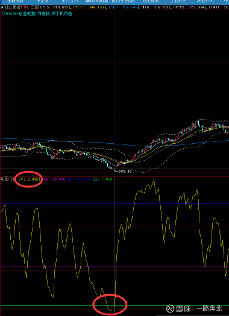Click the star icon beside 创业板指

click(x=2, y=7)
